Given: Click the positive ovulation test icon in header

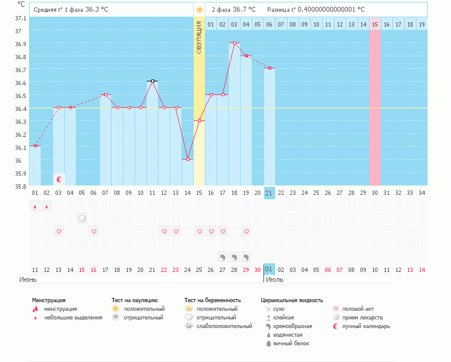Looking at the screenshot, I should [x=199, y=10].
